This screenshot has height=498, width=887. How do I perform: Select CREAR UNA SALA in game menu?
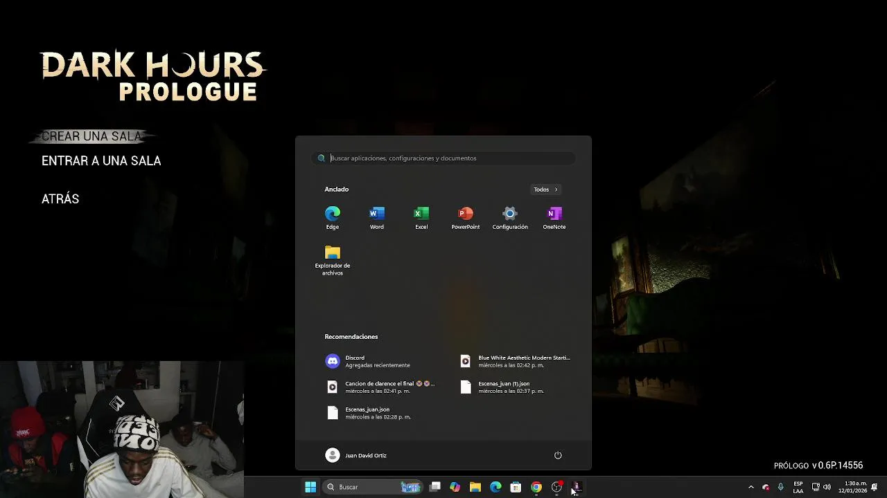click(x=91, y=136)
